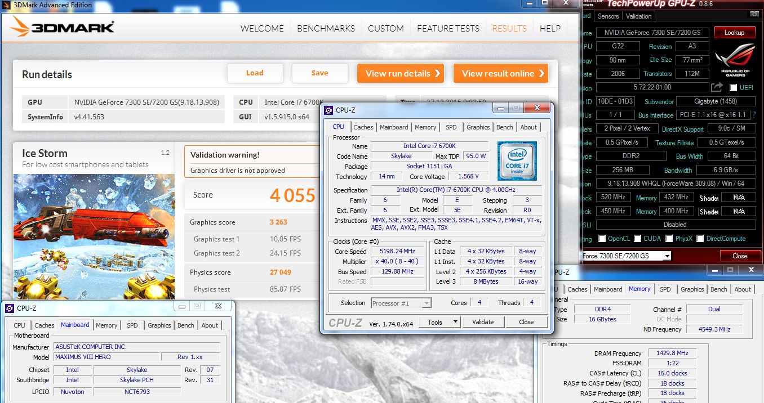The height and width of the screenshot is (403, 764).
Task: Click the Save button in Run details
Action: (x=319, y=73)
